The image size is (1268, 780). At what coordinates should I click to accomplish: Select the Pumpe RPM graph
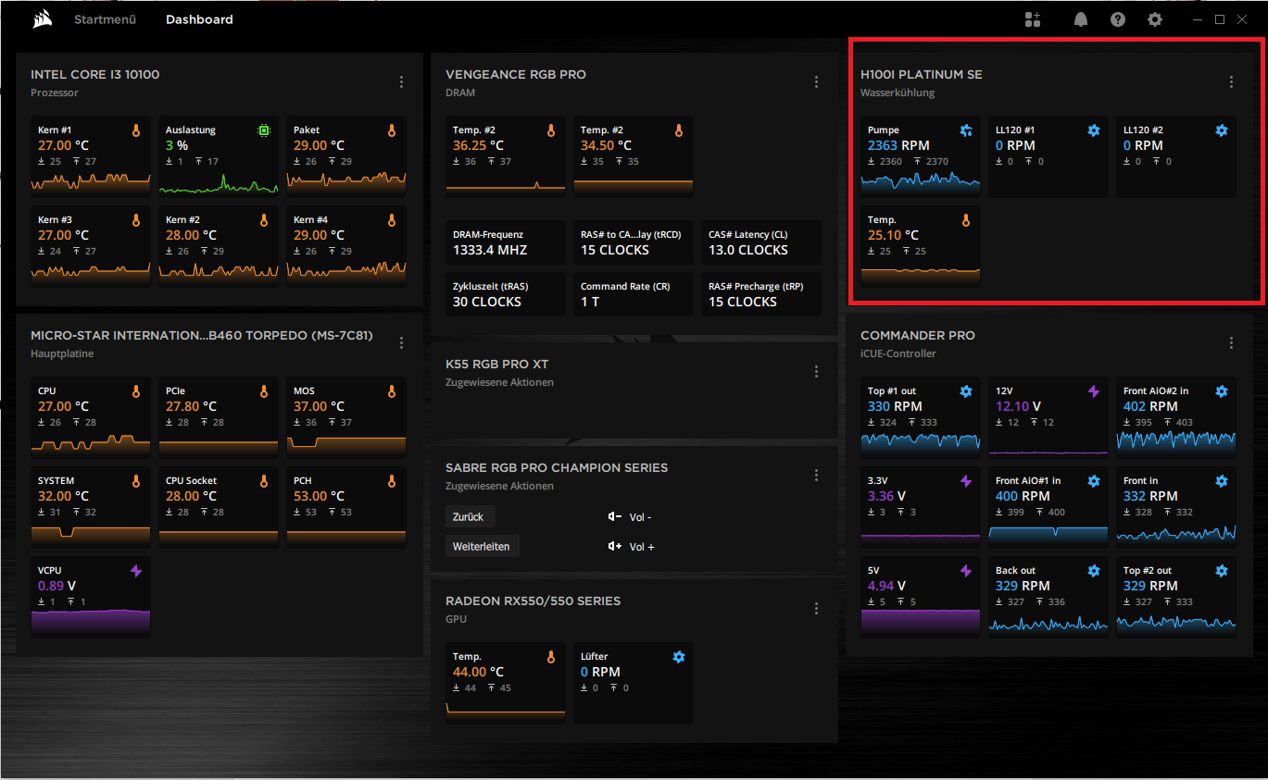click(921, 181)
